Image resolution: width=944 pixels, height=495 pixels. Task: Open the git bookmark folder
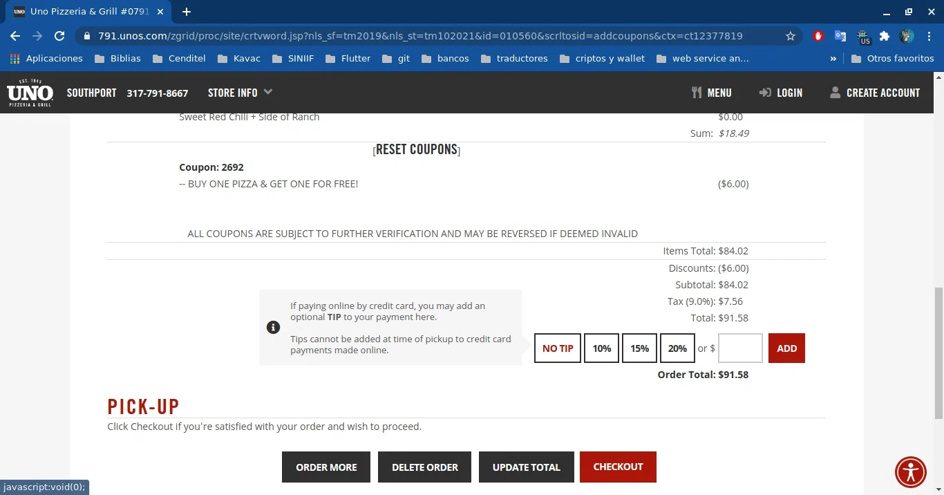click(395, 59)
